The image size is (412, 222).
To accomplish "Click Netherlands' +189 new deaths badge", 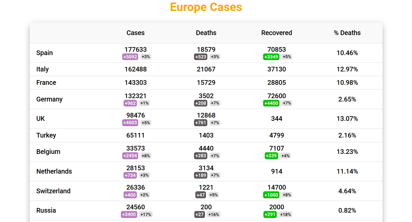I will [x=201, y=175].
